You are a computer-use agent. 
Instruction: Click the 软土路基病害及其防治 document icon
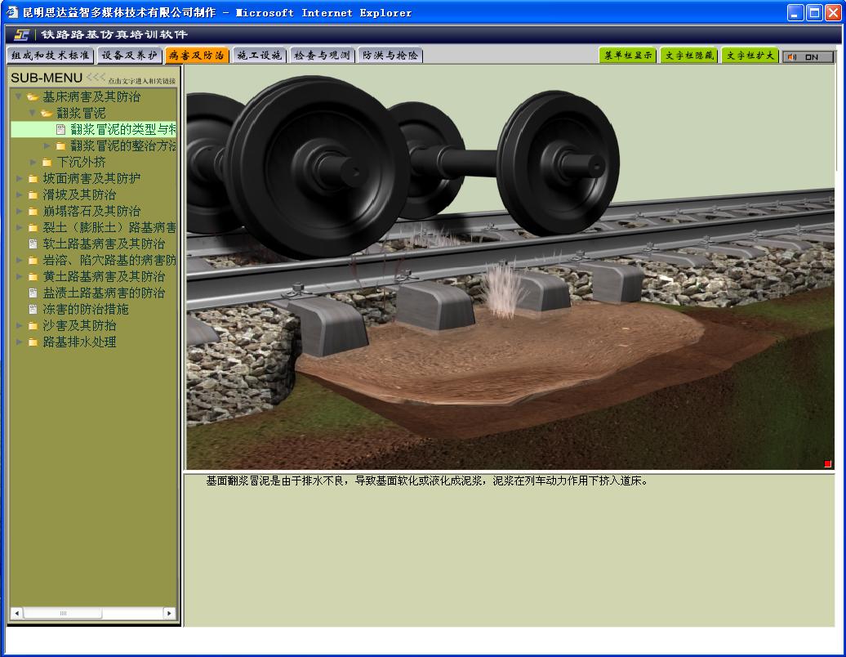[33, 244]
